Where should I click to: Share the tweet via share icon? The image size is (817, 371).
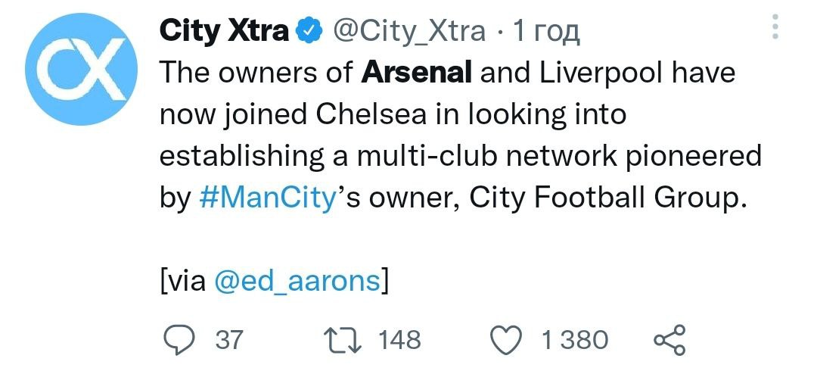[x=668, y=340]
